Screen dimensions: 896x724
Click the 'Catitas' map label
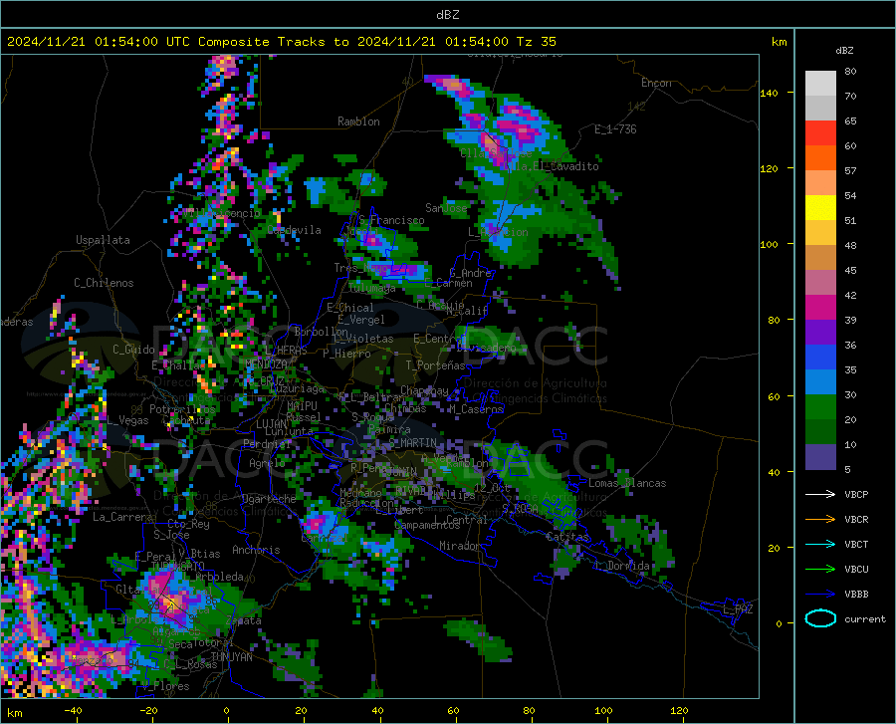click(x=567, y=537)
